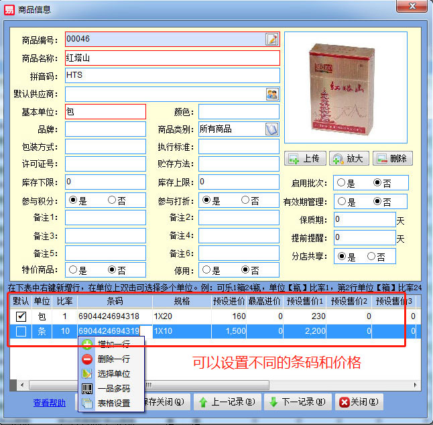The width and height of the screenshot is (433, 425).
Task: Check the 默认 checkbox in the 条 row
Action: [21, 331]
